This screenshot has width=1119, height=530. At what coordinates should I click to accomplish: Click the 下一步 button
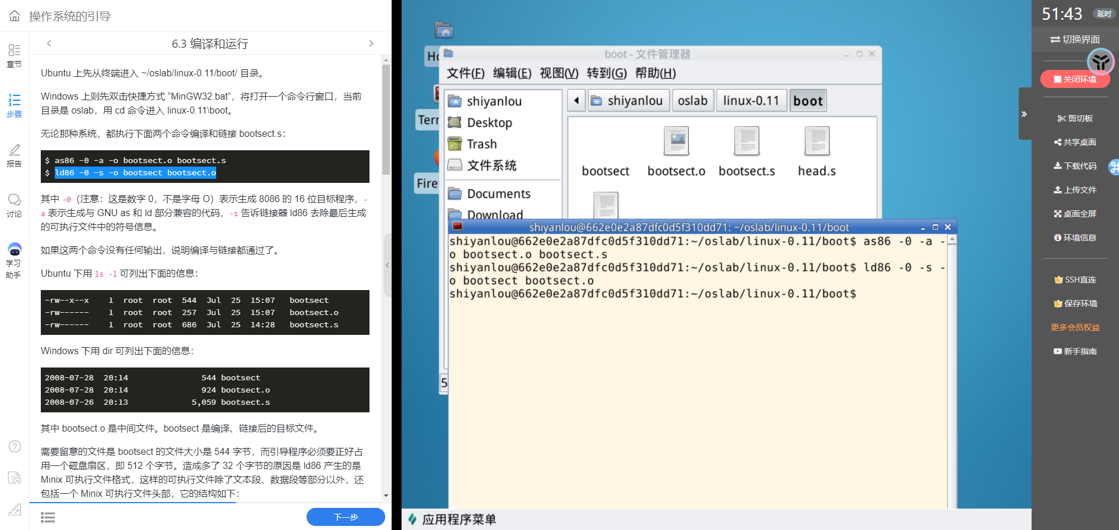(346, 517)
